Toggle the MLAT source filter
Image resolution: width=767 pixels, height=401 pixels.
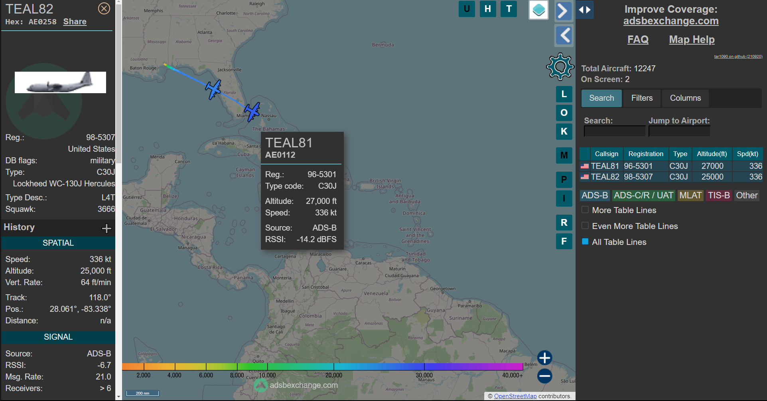tap(690, 196)
